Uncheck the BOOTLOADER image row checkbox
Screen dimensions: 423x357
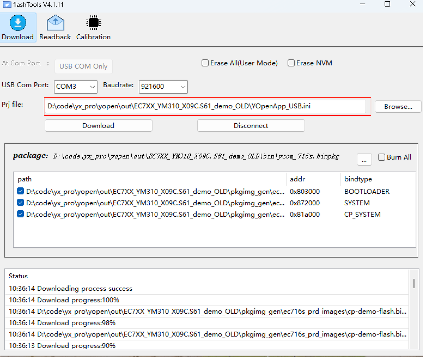[x=20, y=191]
